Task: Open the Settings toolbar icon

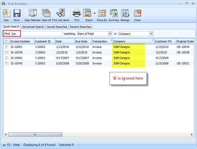Action: click(125, 13)
